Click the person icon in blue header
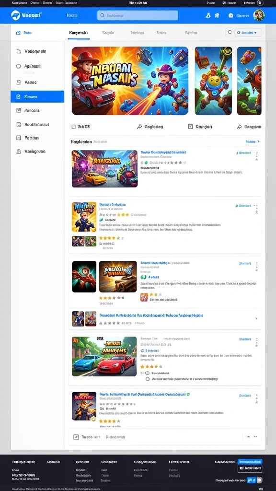The width and height of the screenshot is (276, 491). point(208,15)
